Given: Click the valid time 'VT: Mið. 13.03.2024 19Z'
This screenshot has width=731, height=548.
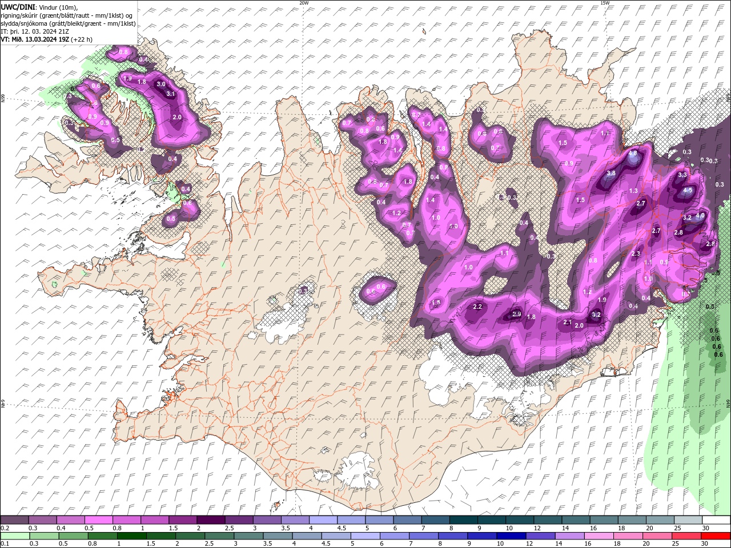Looking at the screenshot, I should (35, 39).
